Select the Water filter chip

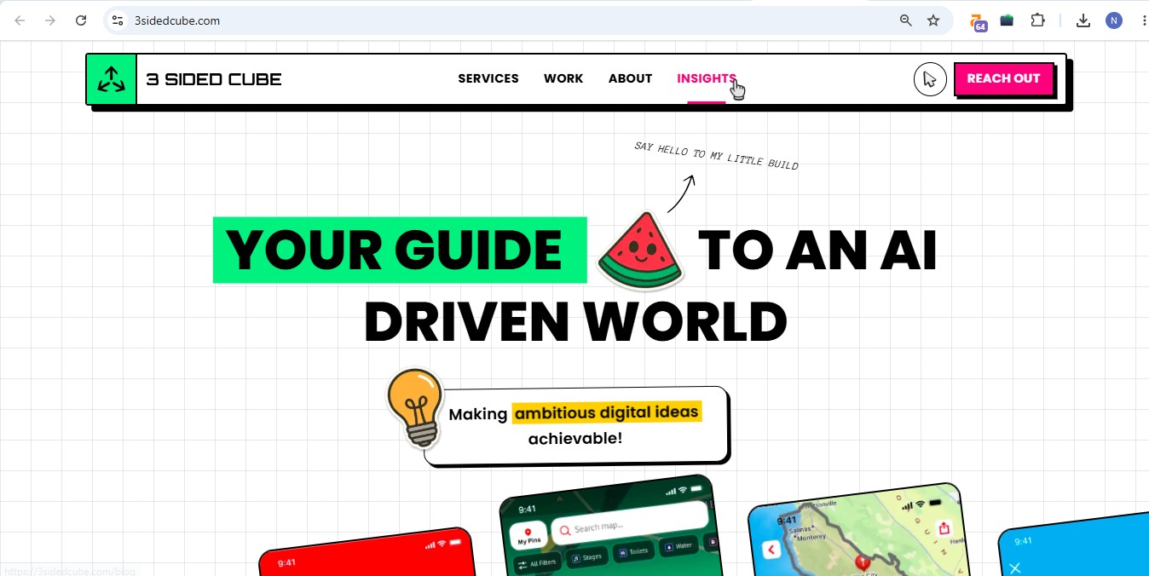tap(679, 545)
